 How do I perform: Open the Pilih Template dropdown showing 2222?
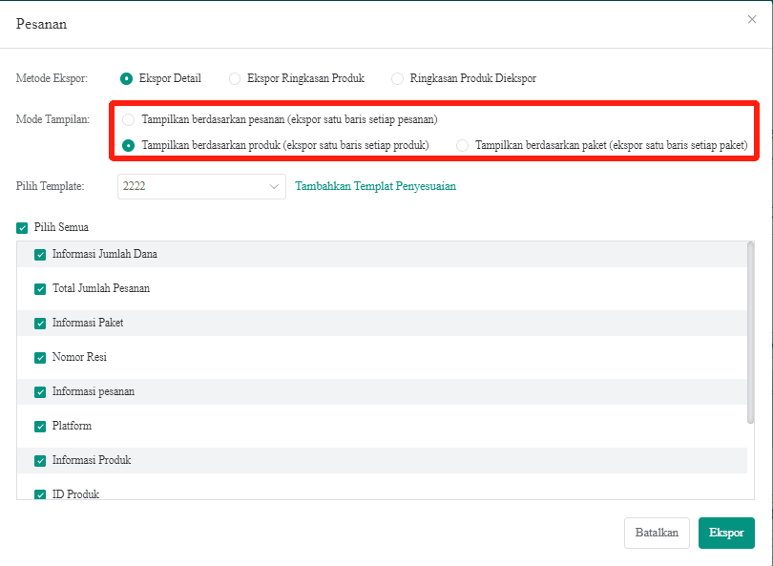click(201, 186)
